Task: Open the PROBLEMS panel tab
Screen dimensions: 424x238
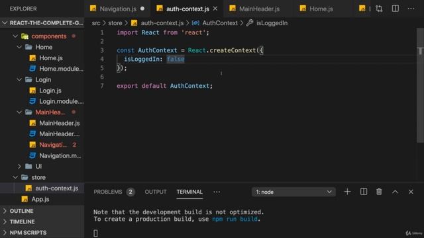Action: 107,192
